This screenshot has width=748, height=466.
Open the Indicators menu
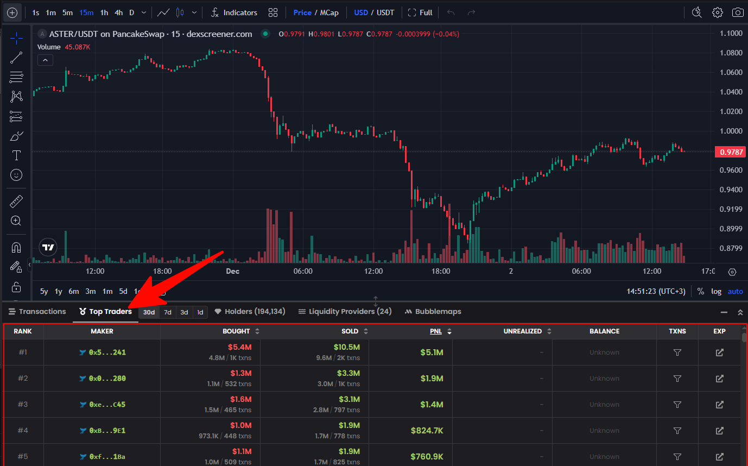tap(234, 12)
